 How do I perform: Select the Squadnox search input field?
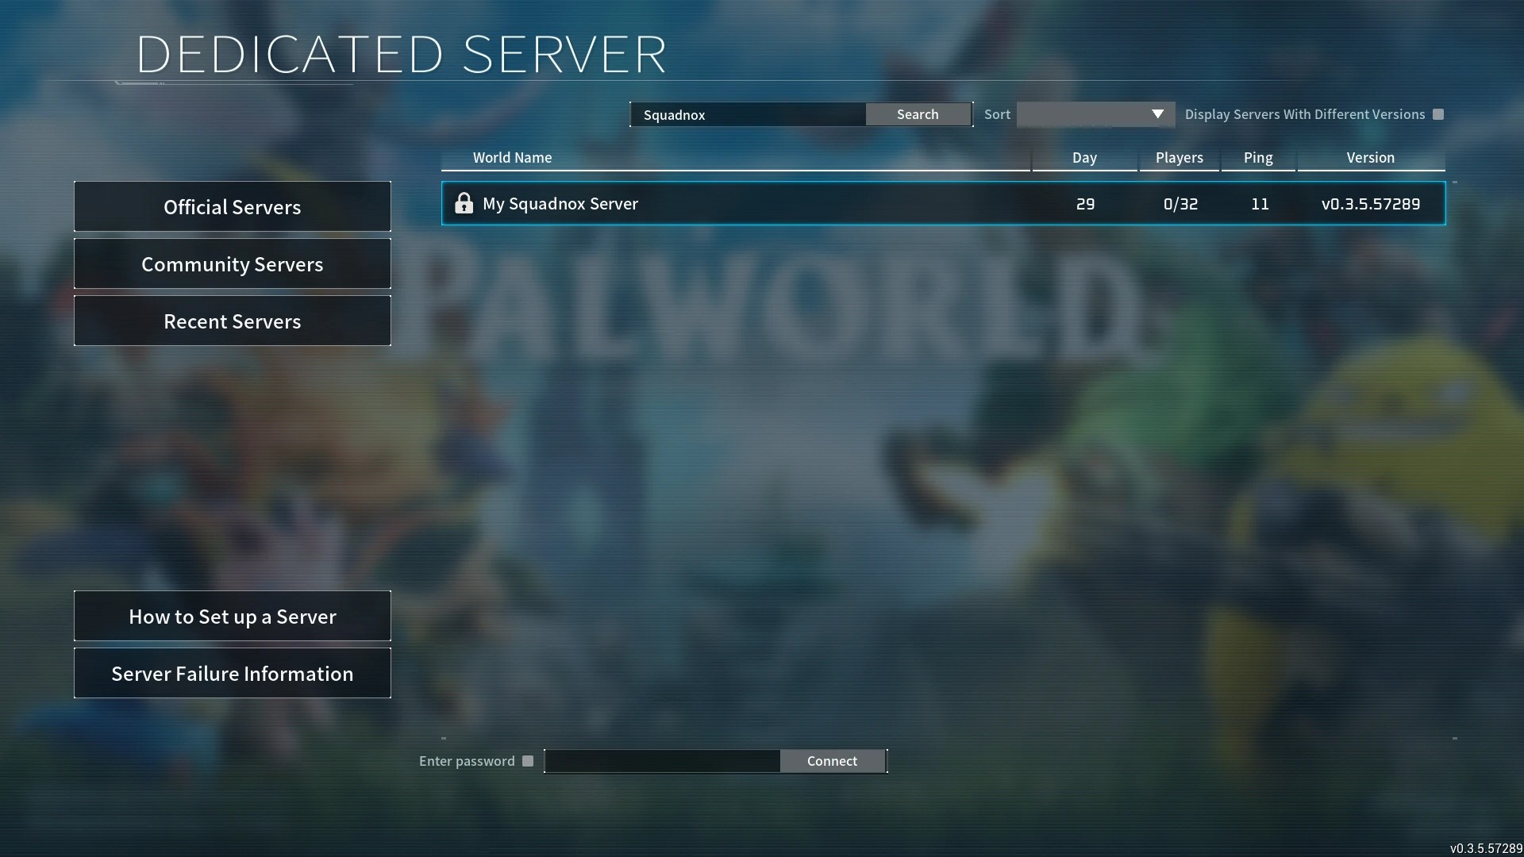[748, 114]
